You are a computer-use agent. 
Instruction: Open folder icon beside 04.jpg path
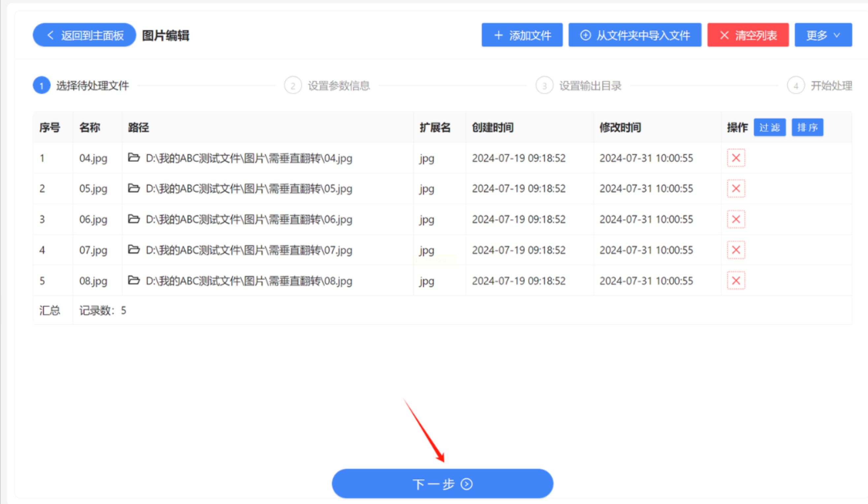tap(134, 158)
